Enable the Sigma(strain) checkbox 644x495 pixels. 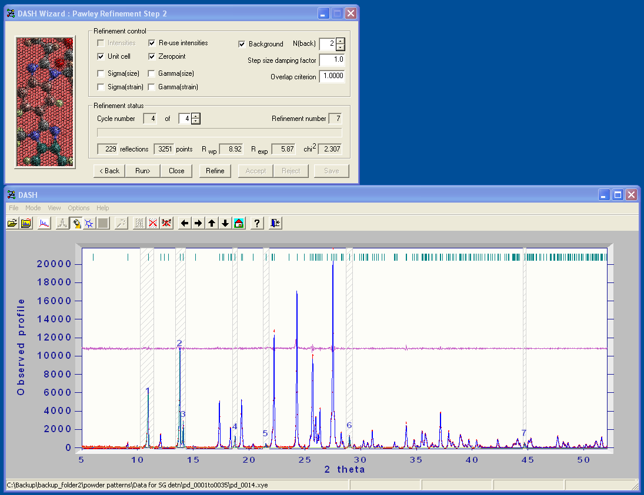click(101, 87)
